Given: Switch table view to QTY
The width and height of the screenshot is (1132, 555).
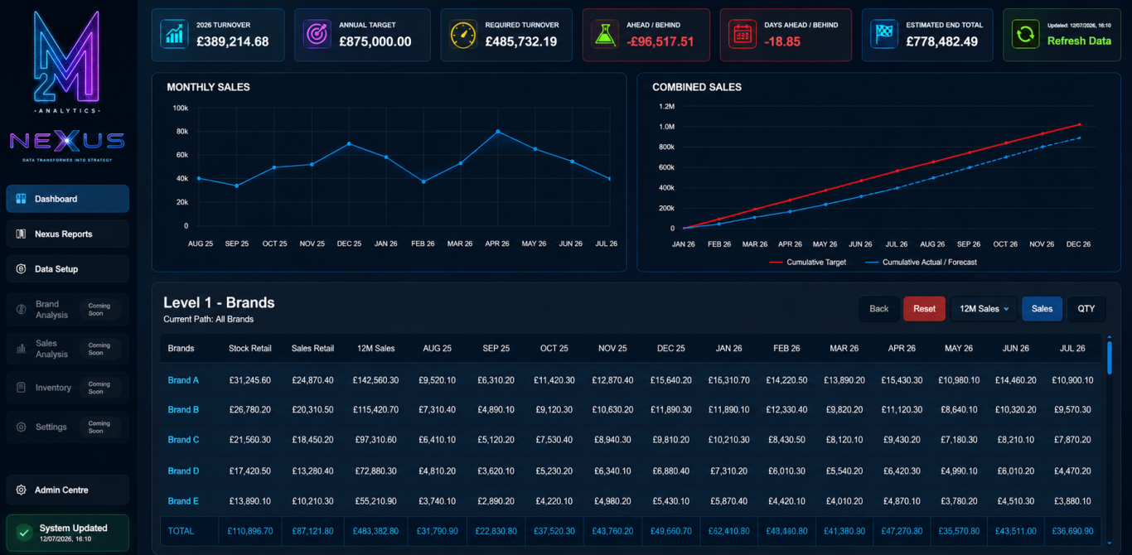Looking at the screenshot, I should point(1086,309).
